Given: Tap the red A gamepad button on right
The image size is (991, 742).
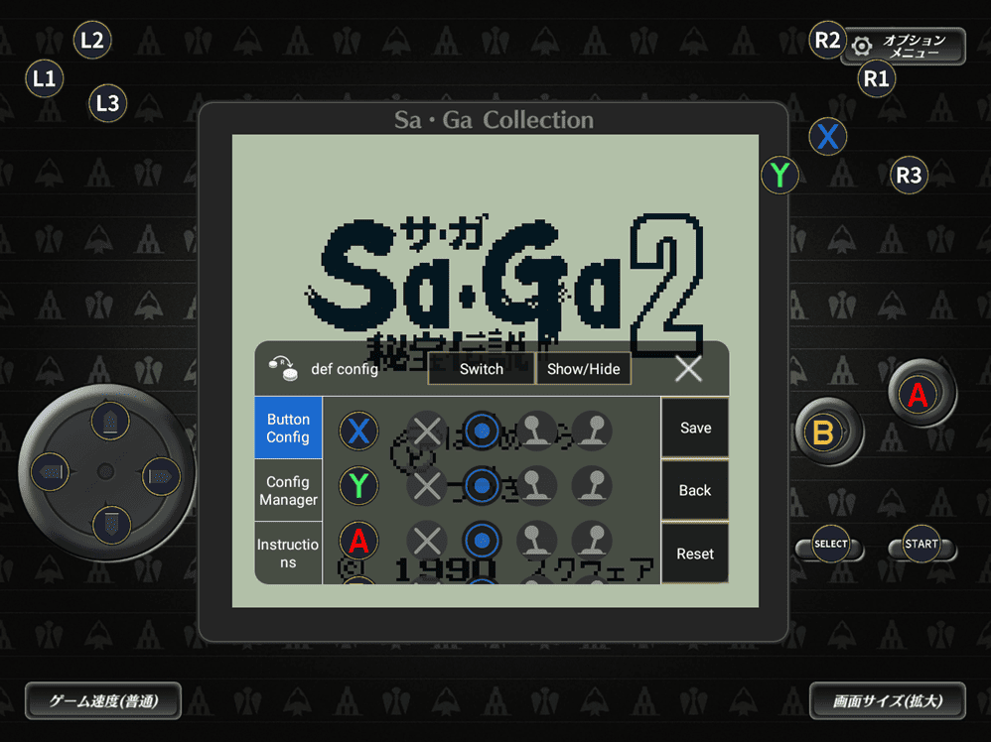Looking at the screenshot, I should (918, 395).
